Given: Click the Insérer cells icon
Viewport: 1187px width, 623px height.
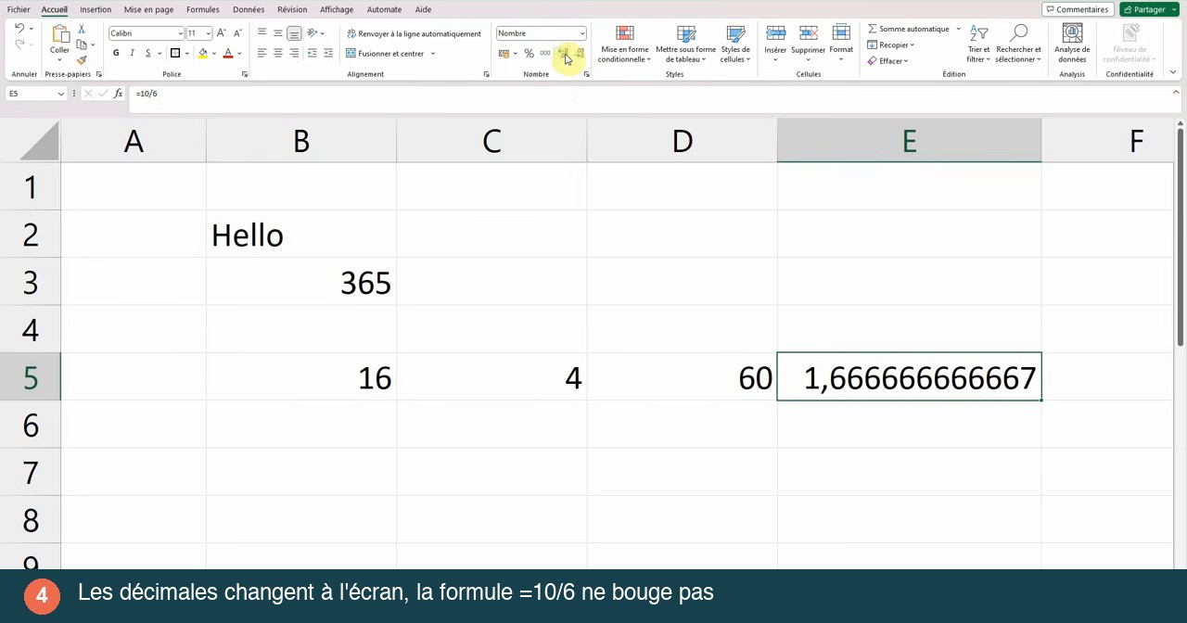Looking at the screenshot, I should 775,34.
